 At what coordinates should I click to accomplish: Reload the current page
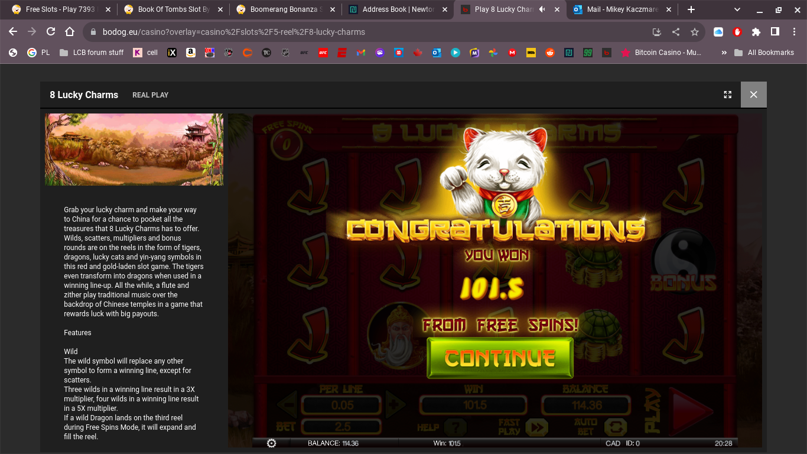click(51, 32)
